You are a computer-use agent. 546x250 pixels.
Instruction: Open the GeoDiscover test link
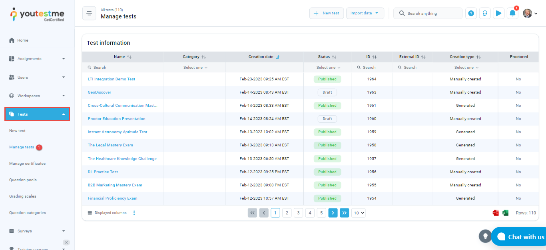click(100, 92)
